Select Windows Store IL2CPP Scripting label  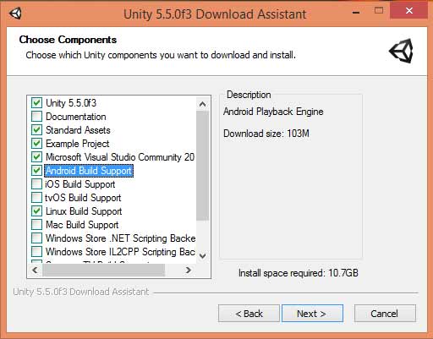pyautogui.click(x=120, y=252)
